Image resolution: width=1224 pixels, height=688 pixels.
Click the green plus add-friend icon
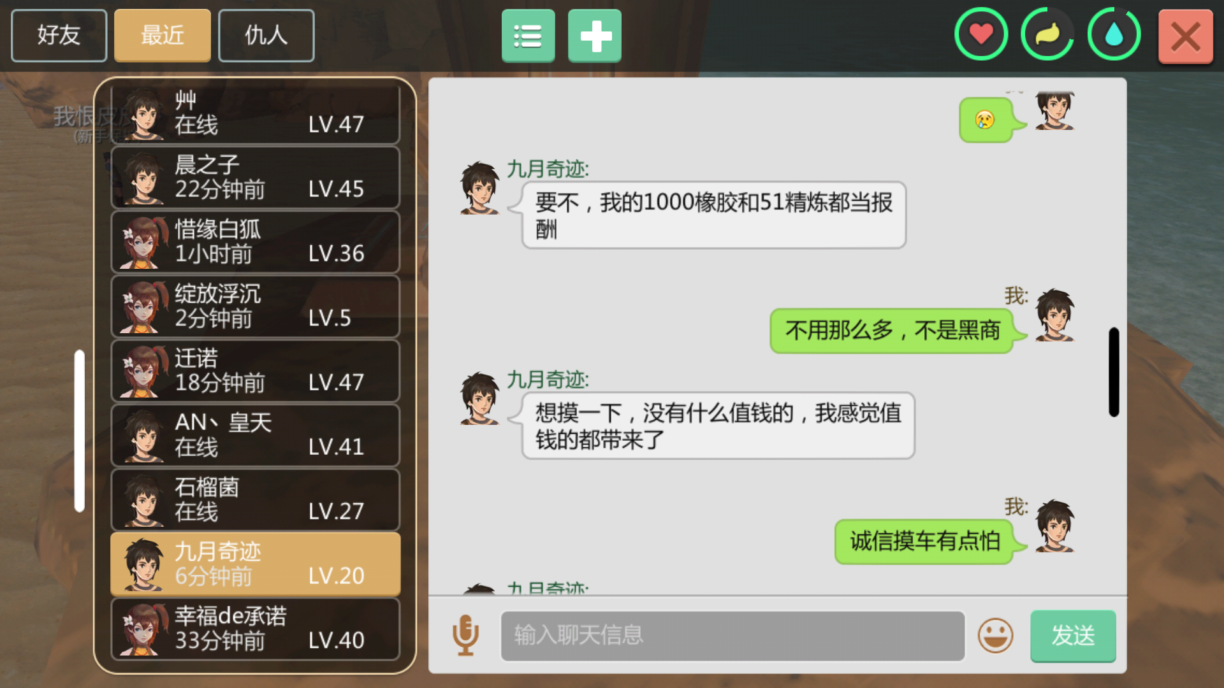(595, 36)
